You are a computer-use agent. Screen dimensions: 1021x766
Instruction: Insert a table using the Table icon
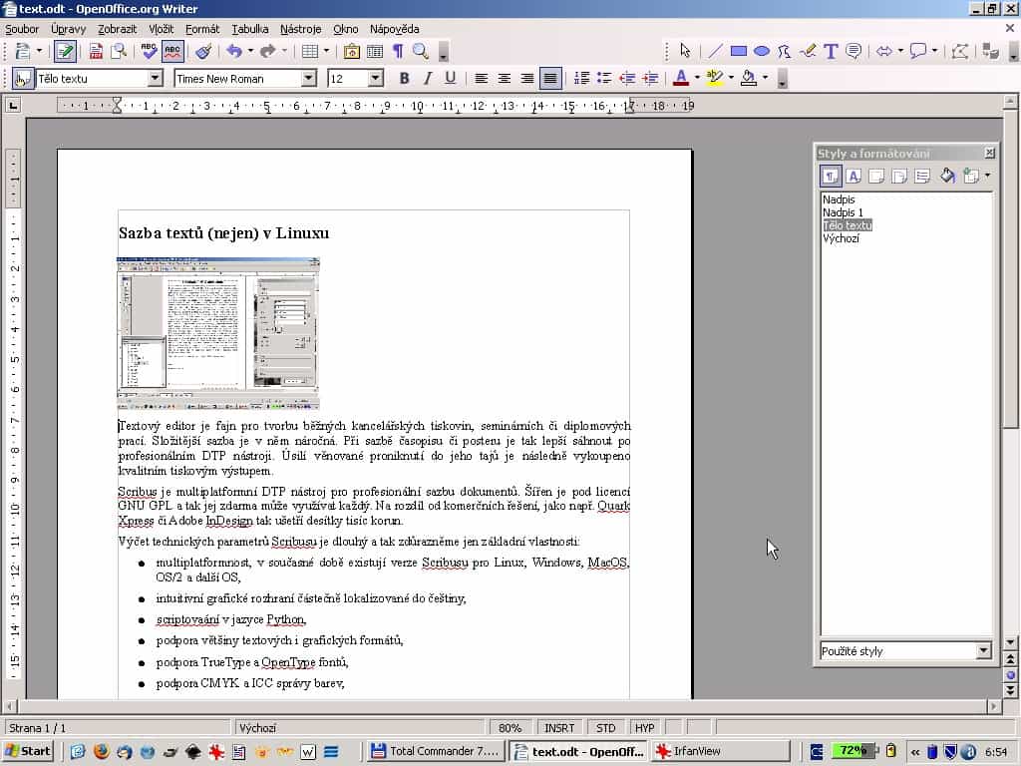(310, 52)
